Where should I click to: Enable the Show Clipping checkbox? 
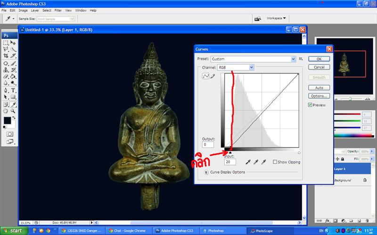coord(275,162)
